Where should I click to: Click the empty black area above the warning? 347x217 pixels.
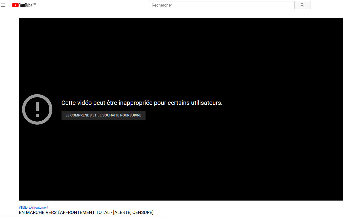pos(177,56)
